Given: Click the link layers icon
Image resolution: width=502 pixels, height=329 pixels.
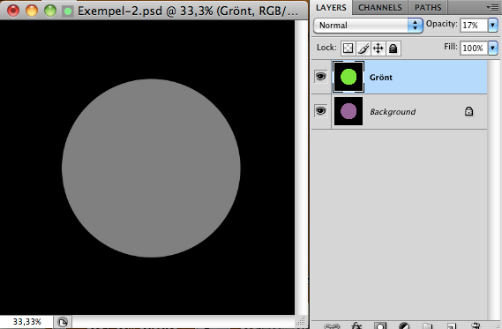Looking at the screenshot, I should tap(332, 326).
